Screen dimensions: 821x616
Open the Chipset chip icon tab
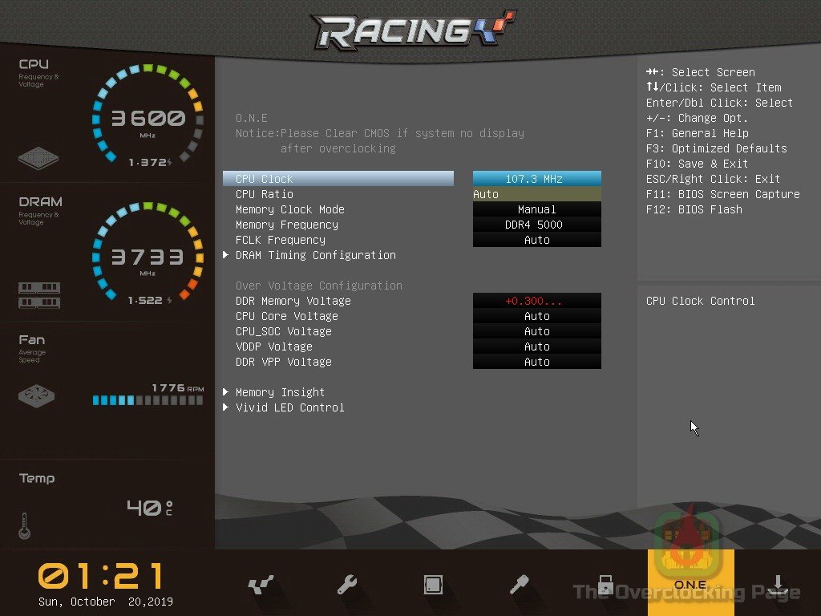(433, 585)
